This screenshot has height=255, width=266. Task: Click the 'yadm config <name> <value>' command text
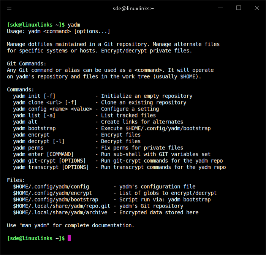pos(52,109)
